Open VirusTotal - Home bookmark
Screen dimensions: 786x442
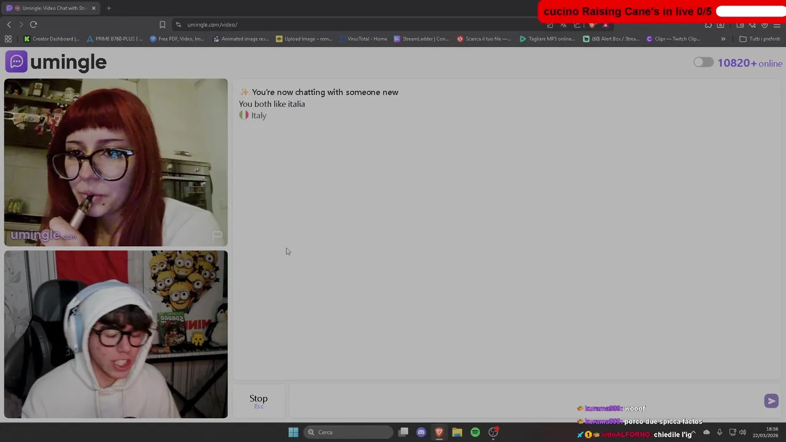tap(363, 39)
